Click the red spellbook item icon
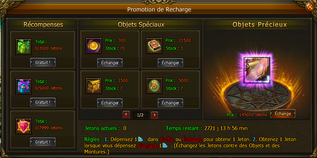Image resolution: width=317 pixels, height=158 pixels. [154, 46]
